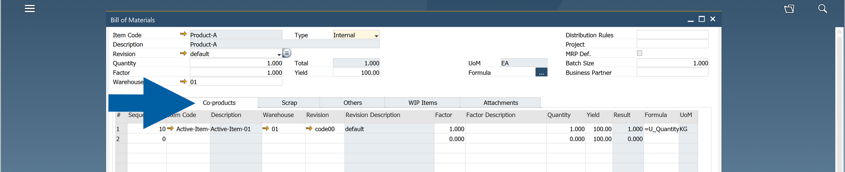Click the Business Partner field
Screen dimensions: 845x172
click(x=672, y=72)
